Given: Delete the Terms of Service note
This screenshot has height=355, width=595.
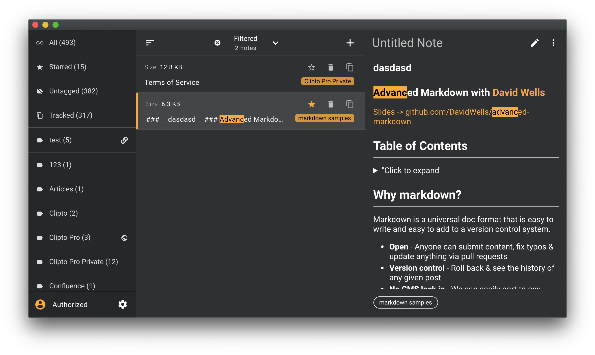Looking at the screenshot, I should (x=331, y=67).
